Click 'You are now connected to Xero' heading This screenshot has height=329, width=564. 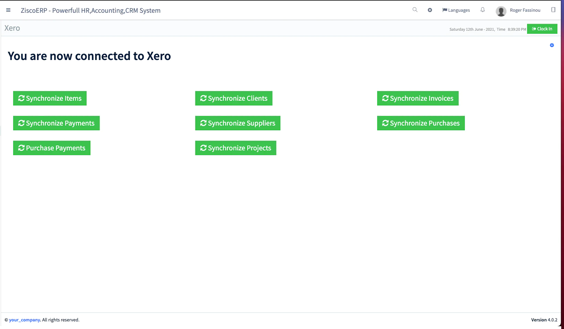click(89, 56)
